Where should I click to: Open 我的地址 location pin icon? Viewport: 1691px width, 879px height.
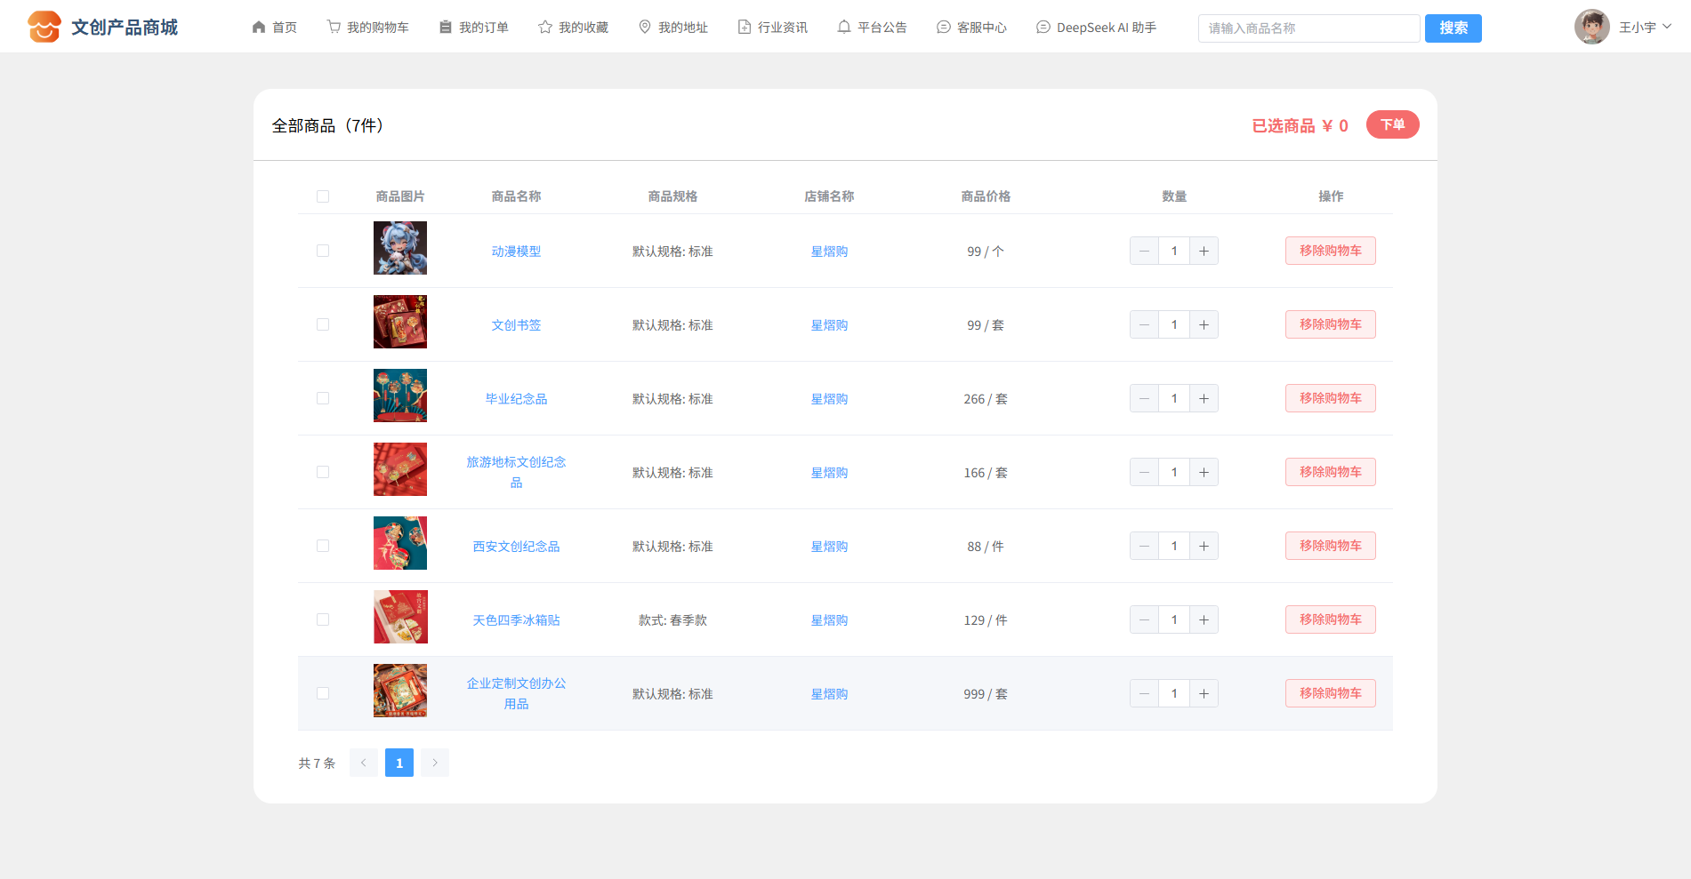click(645, 28)
